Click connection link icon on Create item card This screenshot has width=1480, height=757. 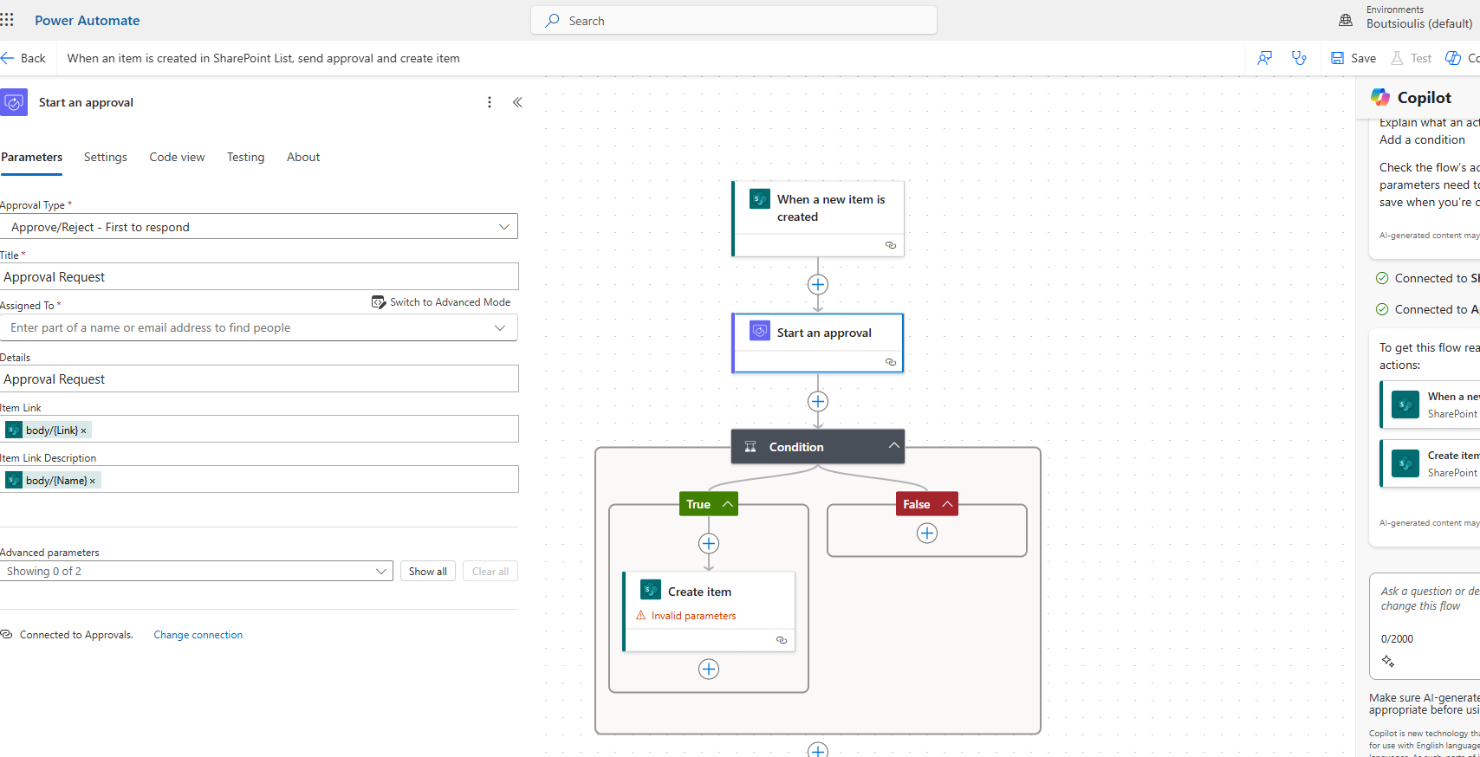pos(782,640)
